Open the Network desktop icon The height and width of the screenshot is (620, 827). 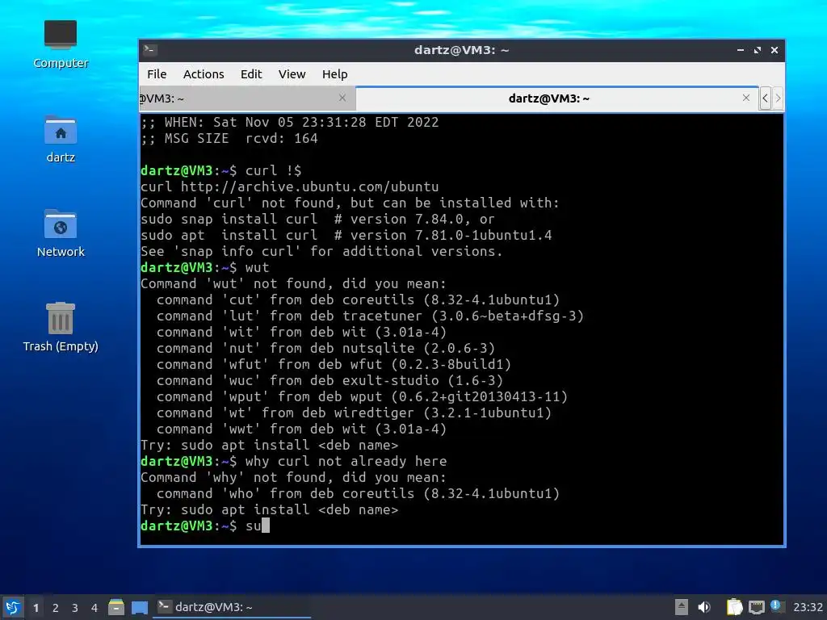pos(61,233)
